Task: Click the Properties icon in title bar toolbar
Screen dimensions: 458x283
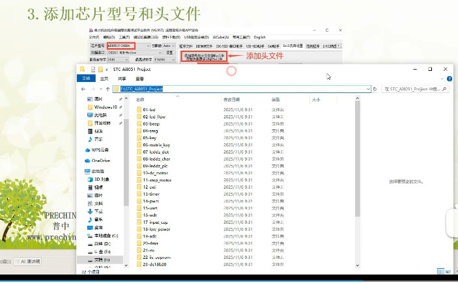Action: 93,69
